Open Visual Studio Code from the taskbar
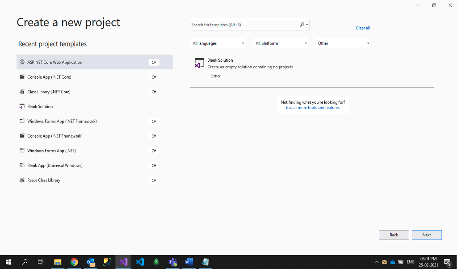Screen dimensions: 457x269 [140, 262]
